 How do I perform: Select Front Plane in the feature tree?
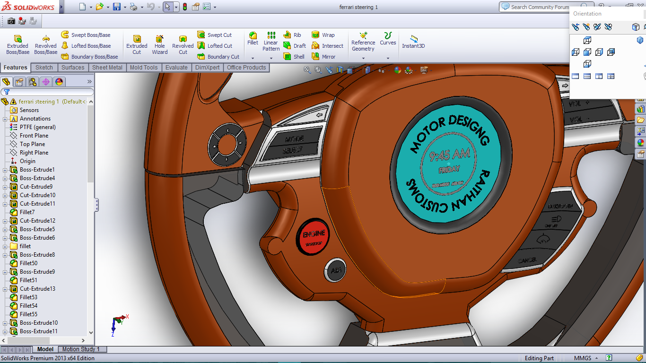[x=34, y=136]
